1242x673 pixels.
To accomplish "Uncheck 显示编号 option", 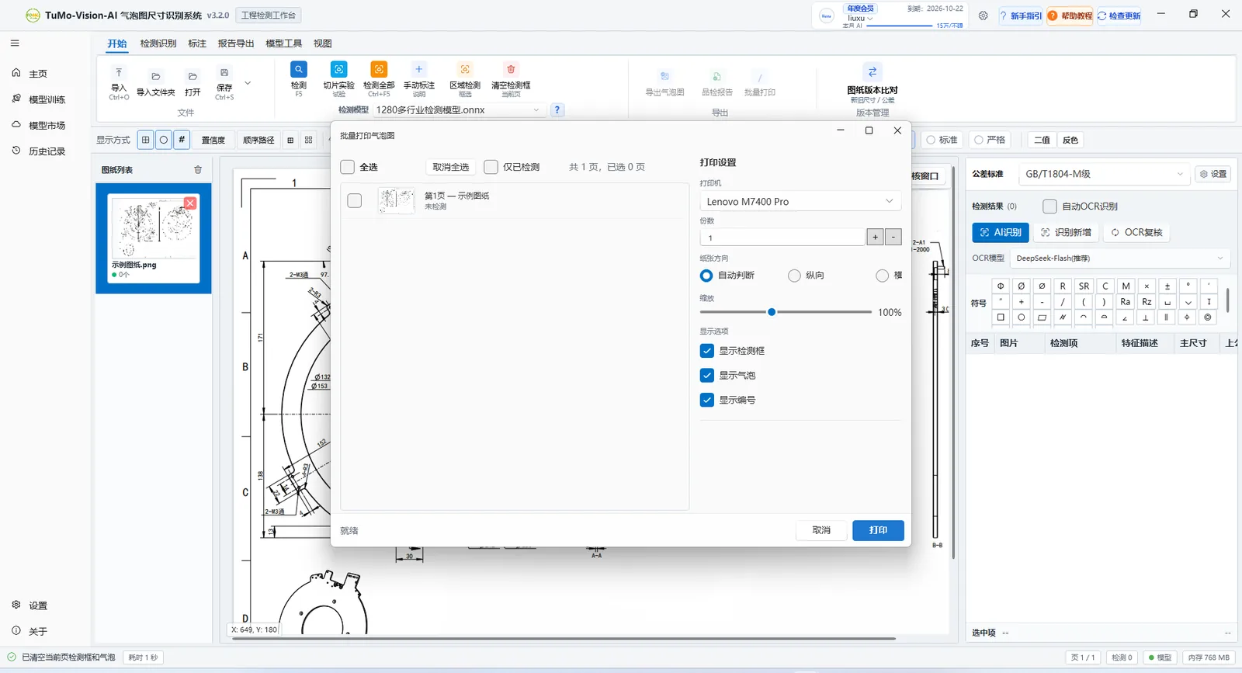I will tap(706, 400).
